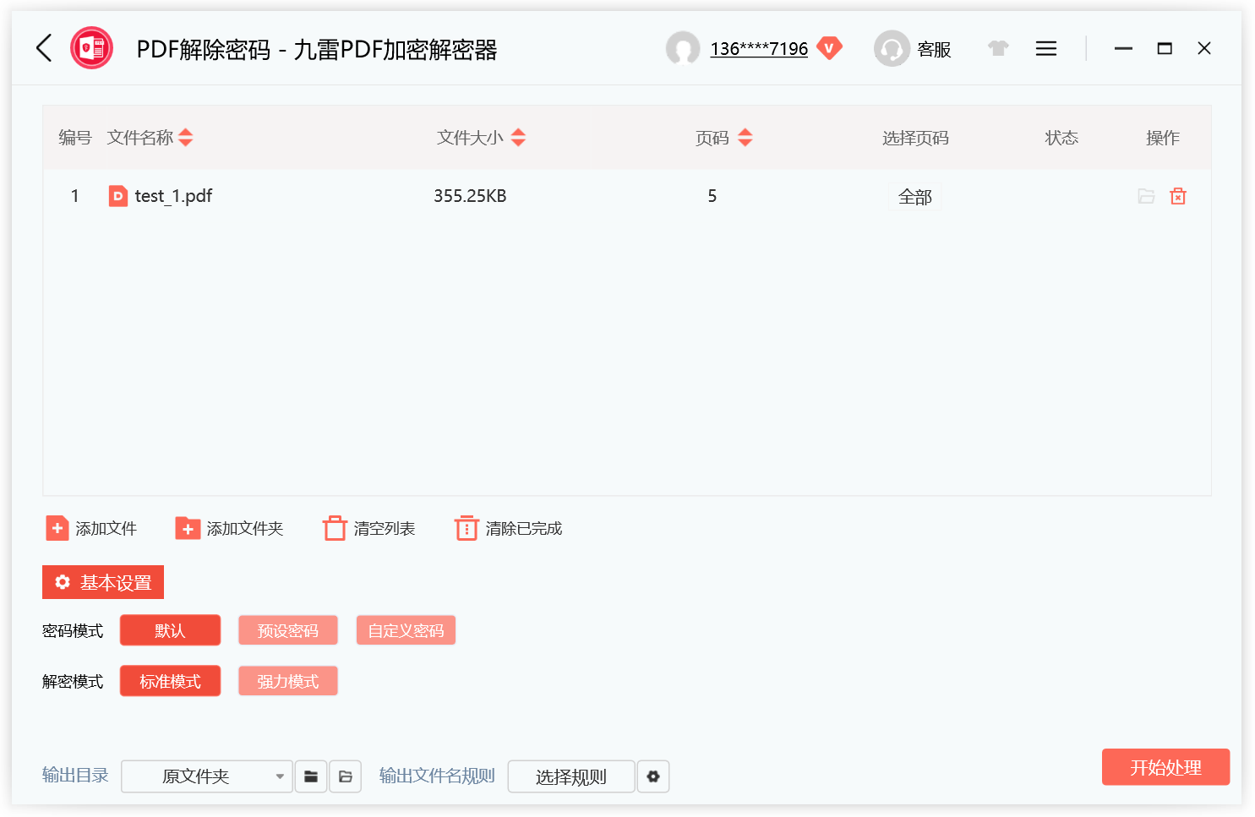
Task: Switch decryption mode to 强力模式
Action: (287, 680)
